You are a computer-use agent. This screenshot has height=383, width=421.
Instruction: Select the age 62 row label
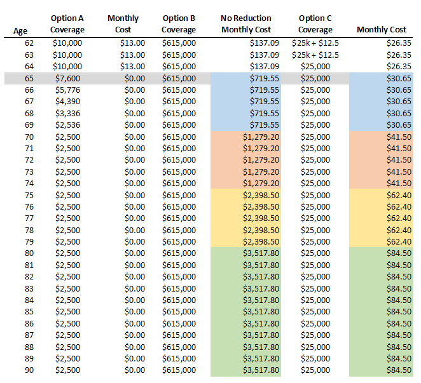pos(29,43)
